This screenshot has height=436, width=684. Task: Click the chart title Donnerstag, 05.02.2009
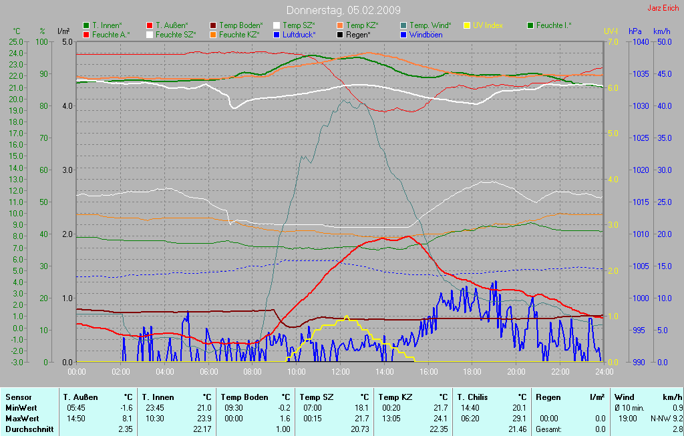tap(343, 10)
